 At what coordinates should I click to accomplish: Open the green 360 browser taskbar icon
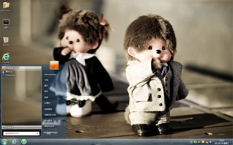24,142
